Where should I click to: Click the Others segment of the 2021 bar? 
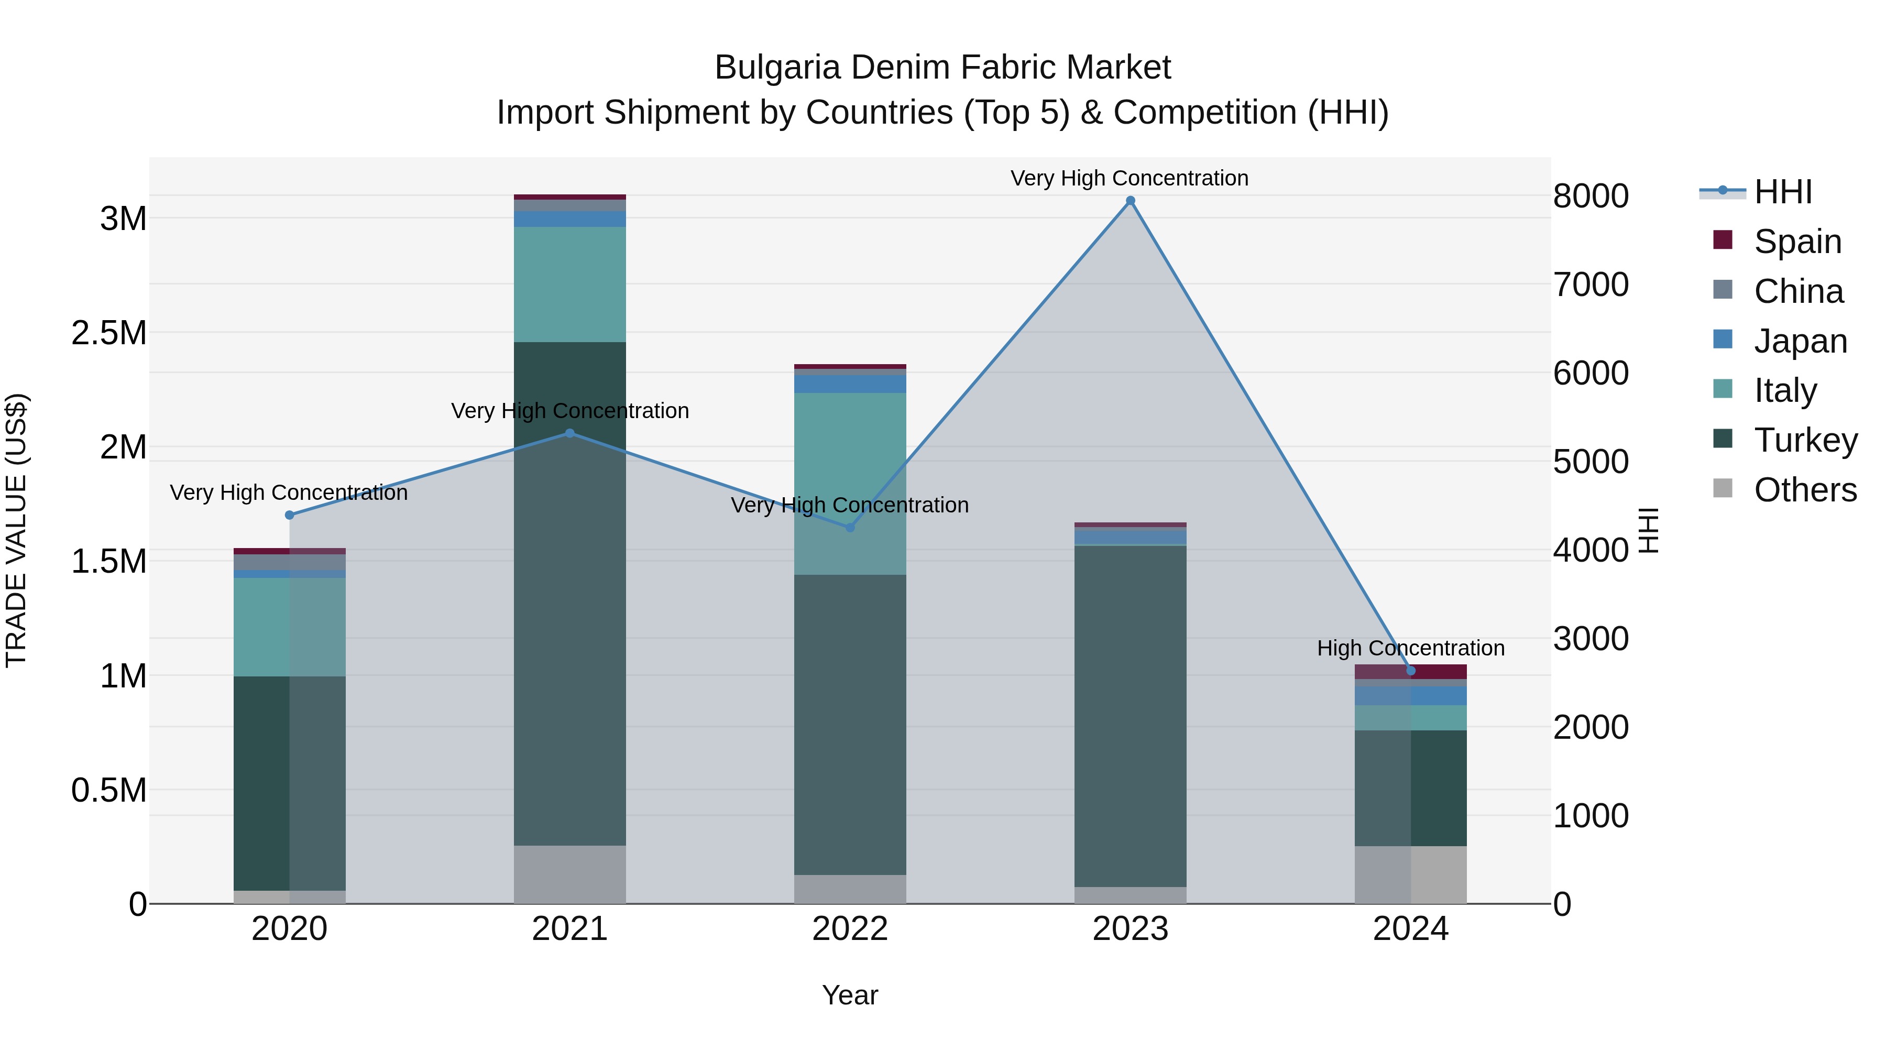pos(569,874)
